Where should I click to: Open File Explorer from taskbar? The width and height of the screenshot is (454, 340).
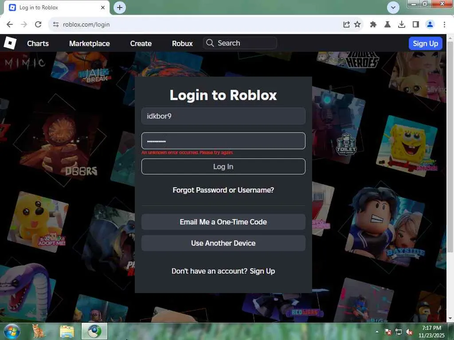pos(67,331)
